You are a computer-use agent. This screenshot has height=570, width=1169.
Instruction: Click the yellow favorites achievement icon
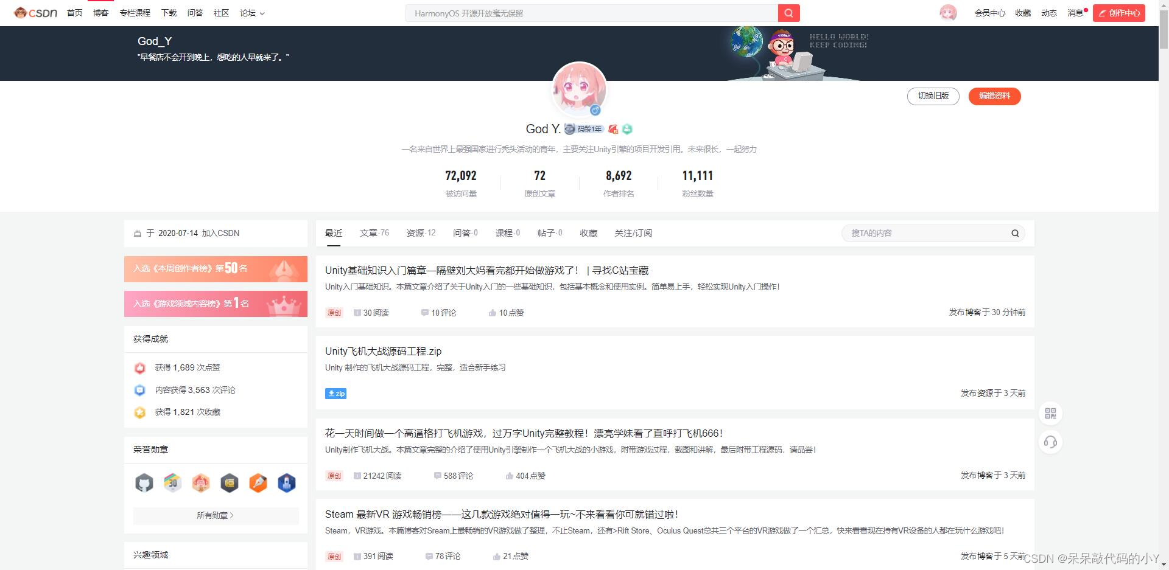(x=140, y=412)
